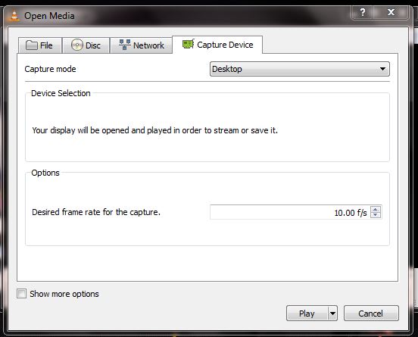Click the disc icon on Disc tab
The height and width of the screenshot is (337, 418).
[77, 45]
